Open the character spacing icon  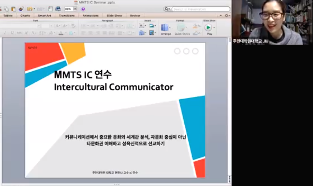coord(42,33)
